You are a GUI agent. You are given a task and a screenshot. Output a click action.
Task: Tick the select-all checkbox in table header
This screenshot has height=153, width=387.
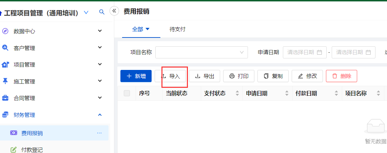(127, 93)
